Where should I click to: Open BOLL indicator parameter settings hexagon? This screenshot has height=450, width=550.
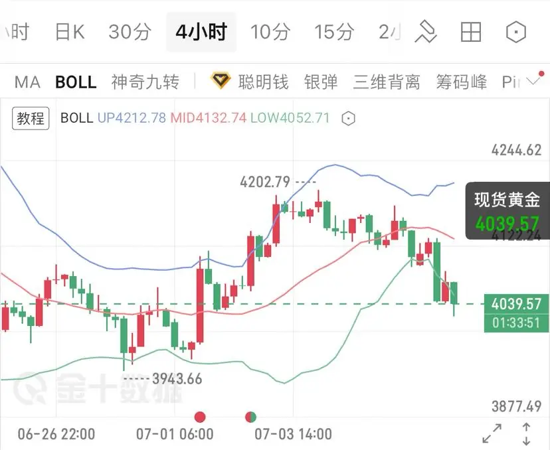point(348,118)
